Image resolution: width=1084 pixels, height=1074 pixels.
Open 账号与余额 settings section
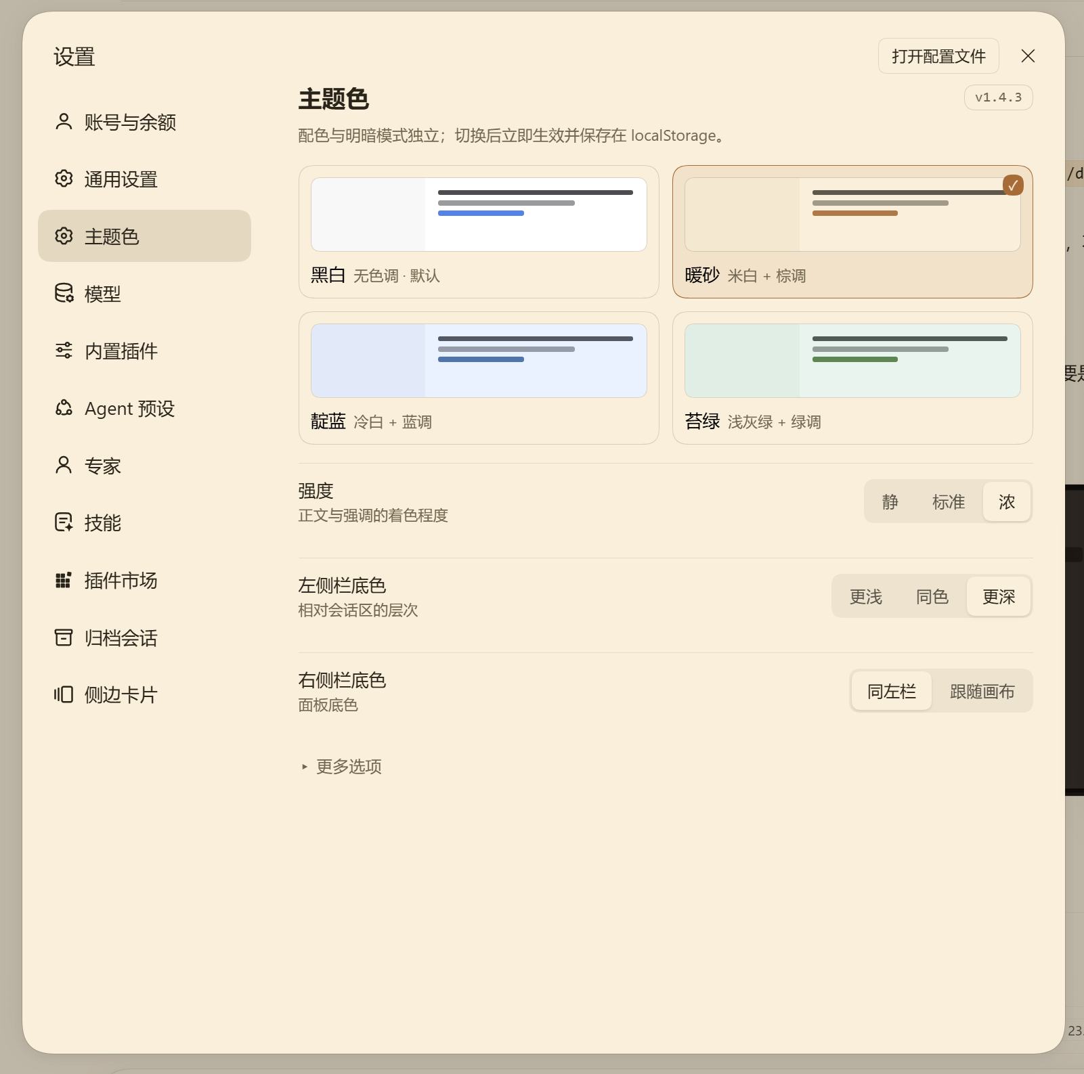[x=144, y=122]
